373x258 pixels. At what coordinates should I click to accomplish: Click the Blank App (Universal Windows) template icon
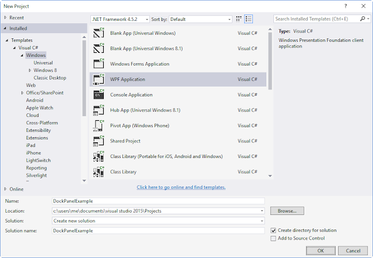click(98, 33)
